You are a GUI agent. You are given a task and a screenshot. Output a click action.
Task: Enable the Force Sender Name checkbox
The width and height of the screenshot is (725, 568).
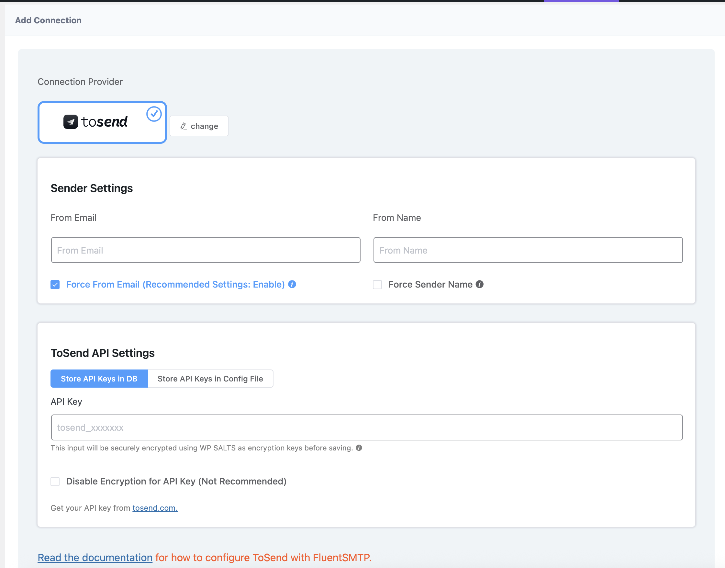coord(377,285)
